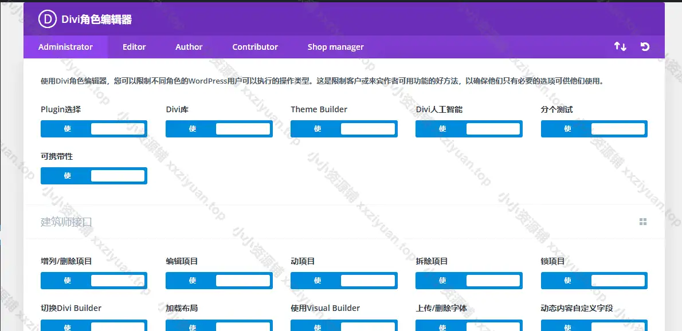
Task: Switch off the 编辑项目 toggle
Action: 219,281
